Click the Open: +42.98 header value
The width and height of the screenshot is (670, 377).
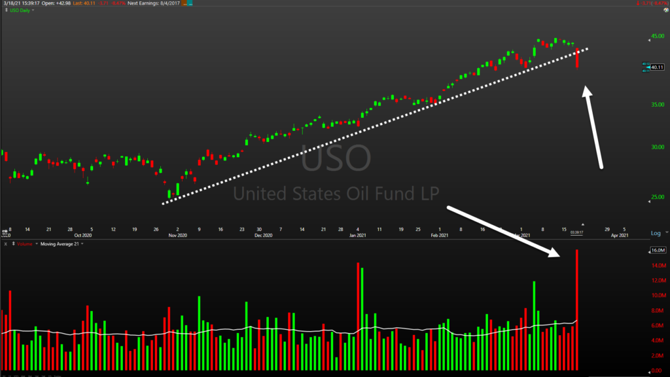tap(56, 3)
